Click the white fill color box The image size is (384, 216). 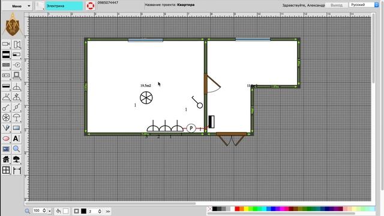[x=66, y=211]
